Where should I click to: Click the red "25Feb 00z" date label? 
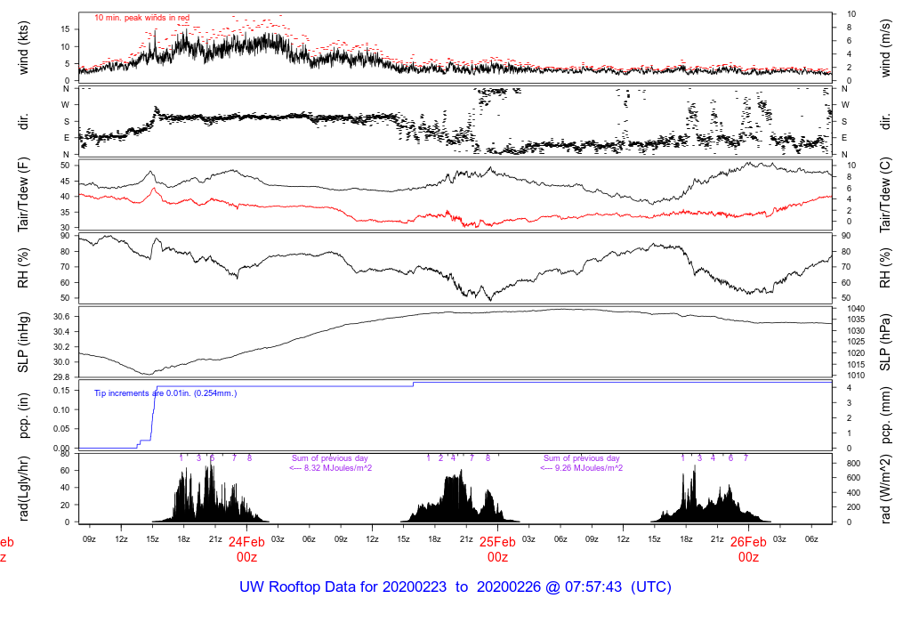pyautogui.click(x=497, y=549)
